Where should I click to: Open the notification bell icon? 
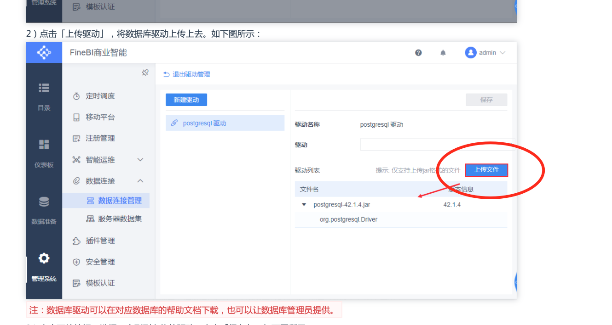[x=443, y=53]
